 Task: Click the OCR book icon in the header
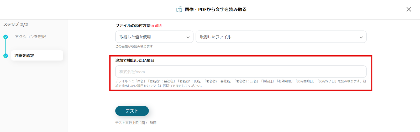coord(179,9)
